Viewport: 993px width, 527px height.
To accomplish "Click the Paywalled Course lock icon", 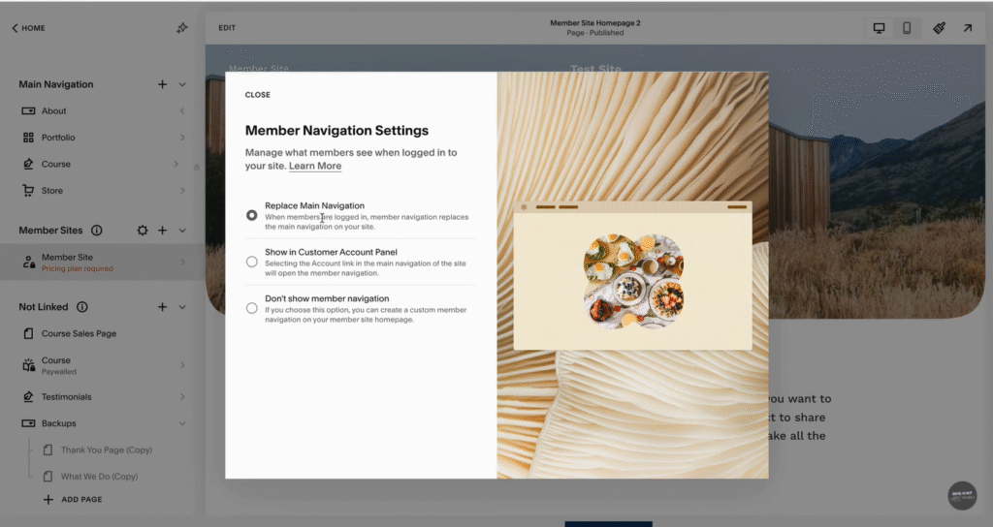I will pos(28,365).
